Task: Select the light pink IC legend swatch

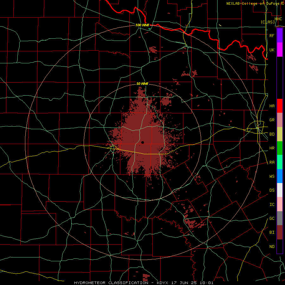Action: pyautogui.click(x=280, y=204)
